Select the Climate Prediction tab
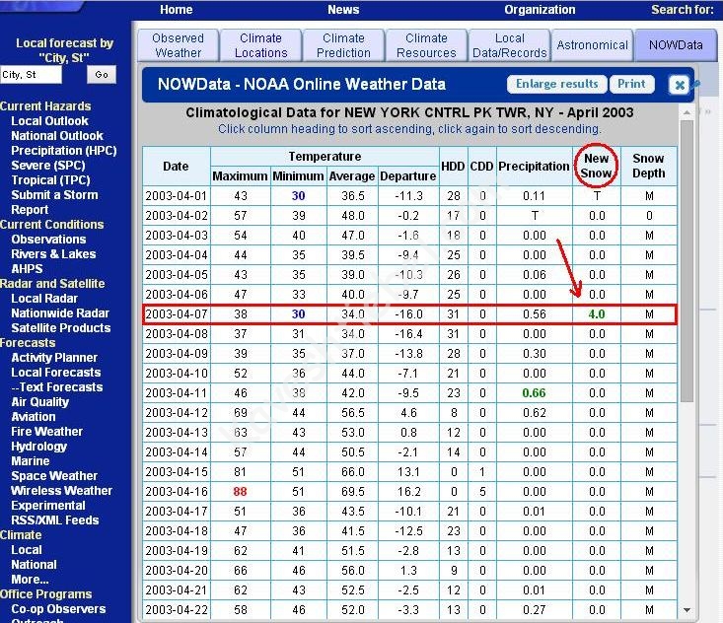723x623 pixels. pyautogui.click(x=343, y=45)
